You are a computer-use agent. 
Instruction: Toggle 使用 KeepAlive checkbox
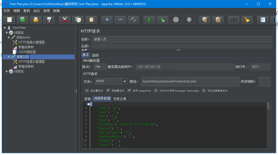click(129, 91)
